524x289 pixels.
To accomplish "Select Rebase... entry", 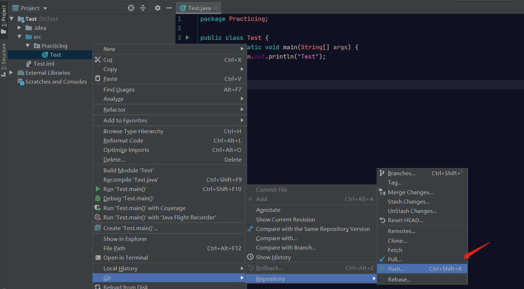I will click(422, 279).
